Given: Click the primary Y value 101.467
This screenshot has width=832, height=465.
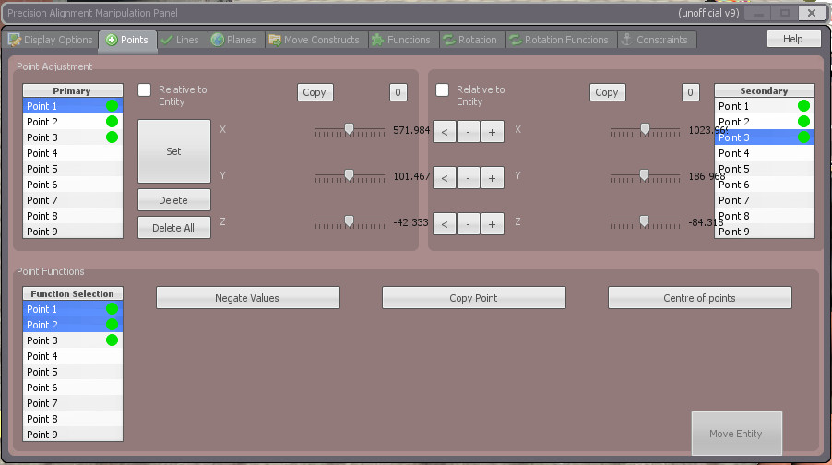Looking at the screenshot, I should [x=411, y=176].
